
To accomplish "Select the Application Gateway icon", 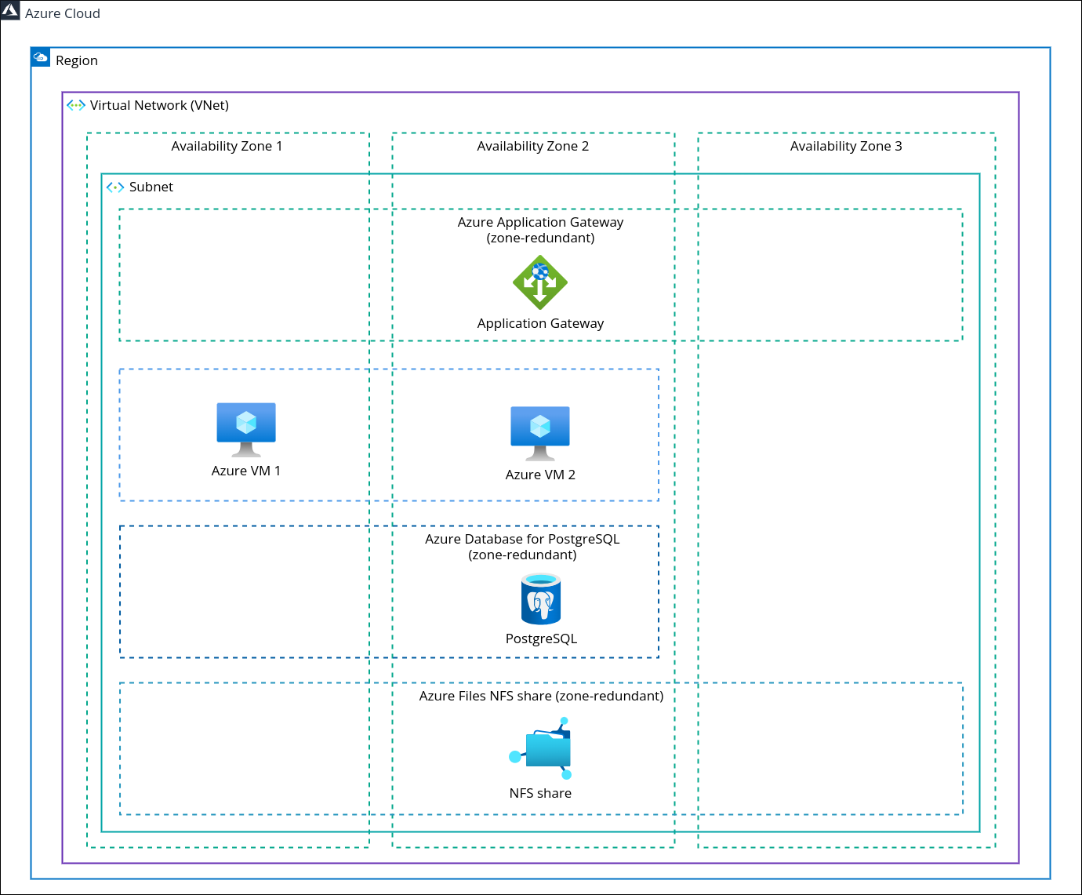I will pyautogui.click(x=540, y=282).
